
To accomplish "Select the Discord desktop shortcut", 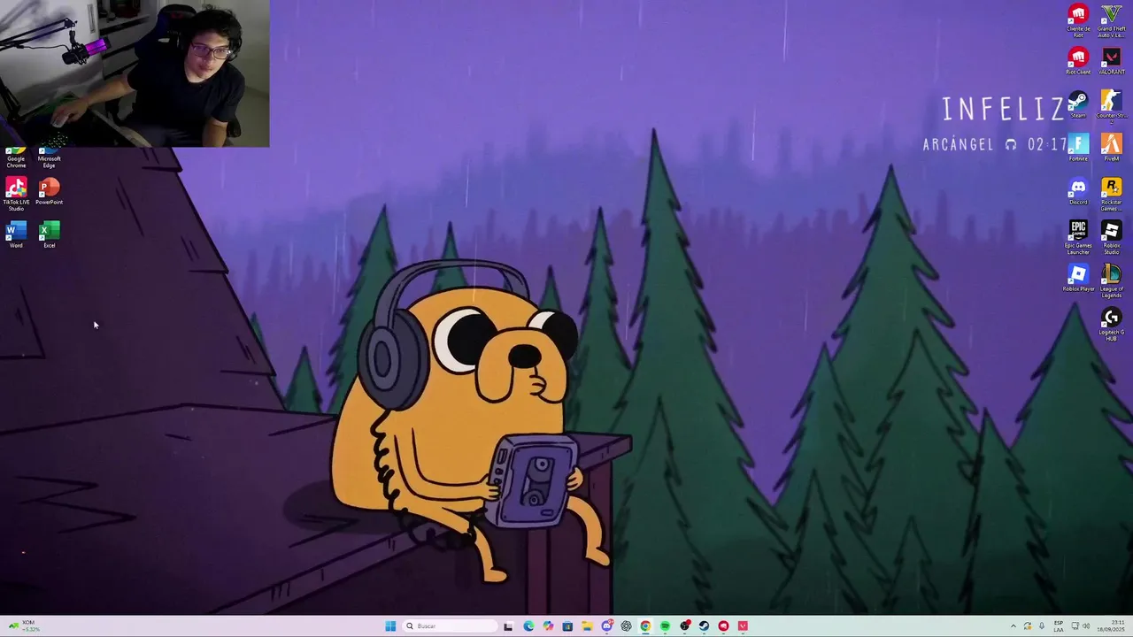I will 1078,191.
